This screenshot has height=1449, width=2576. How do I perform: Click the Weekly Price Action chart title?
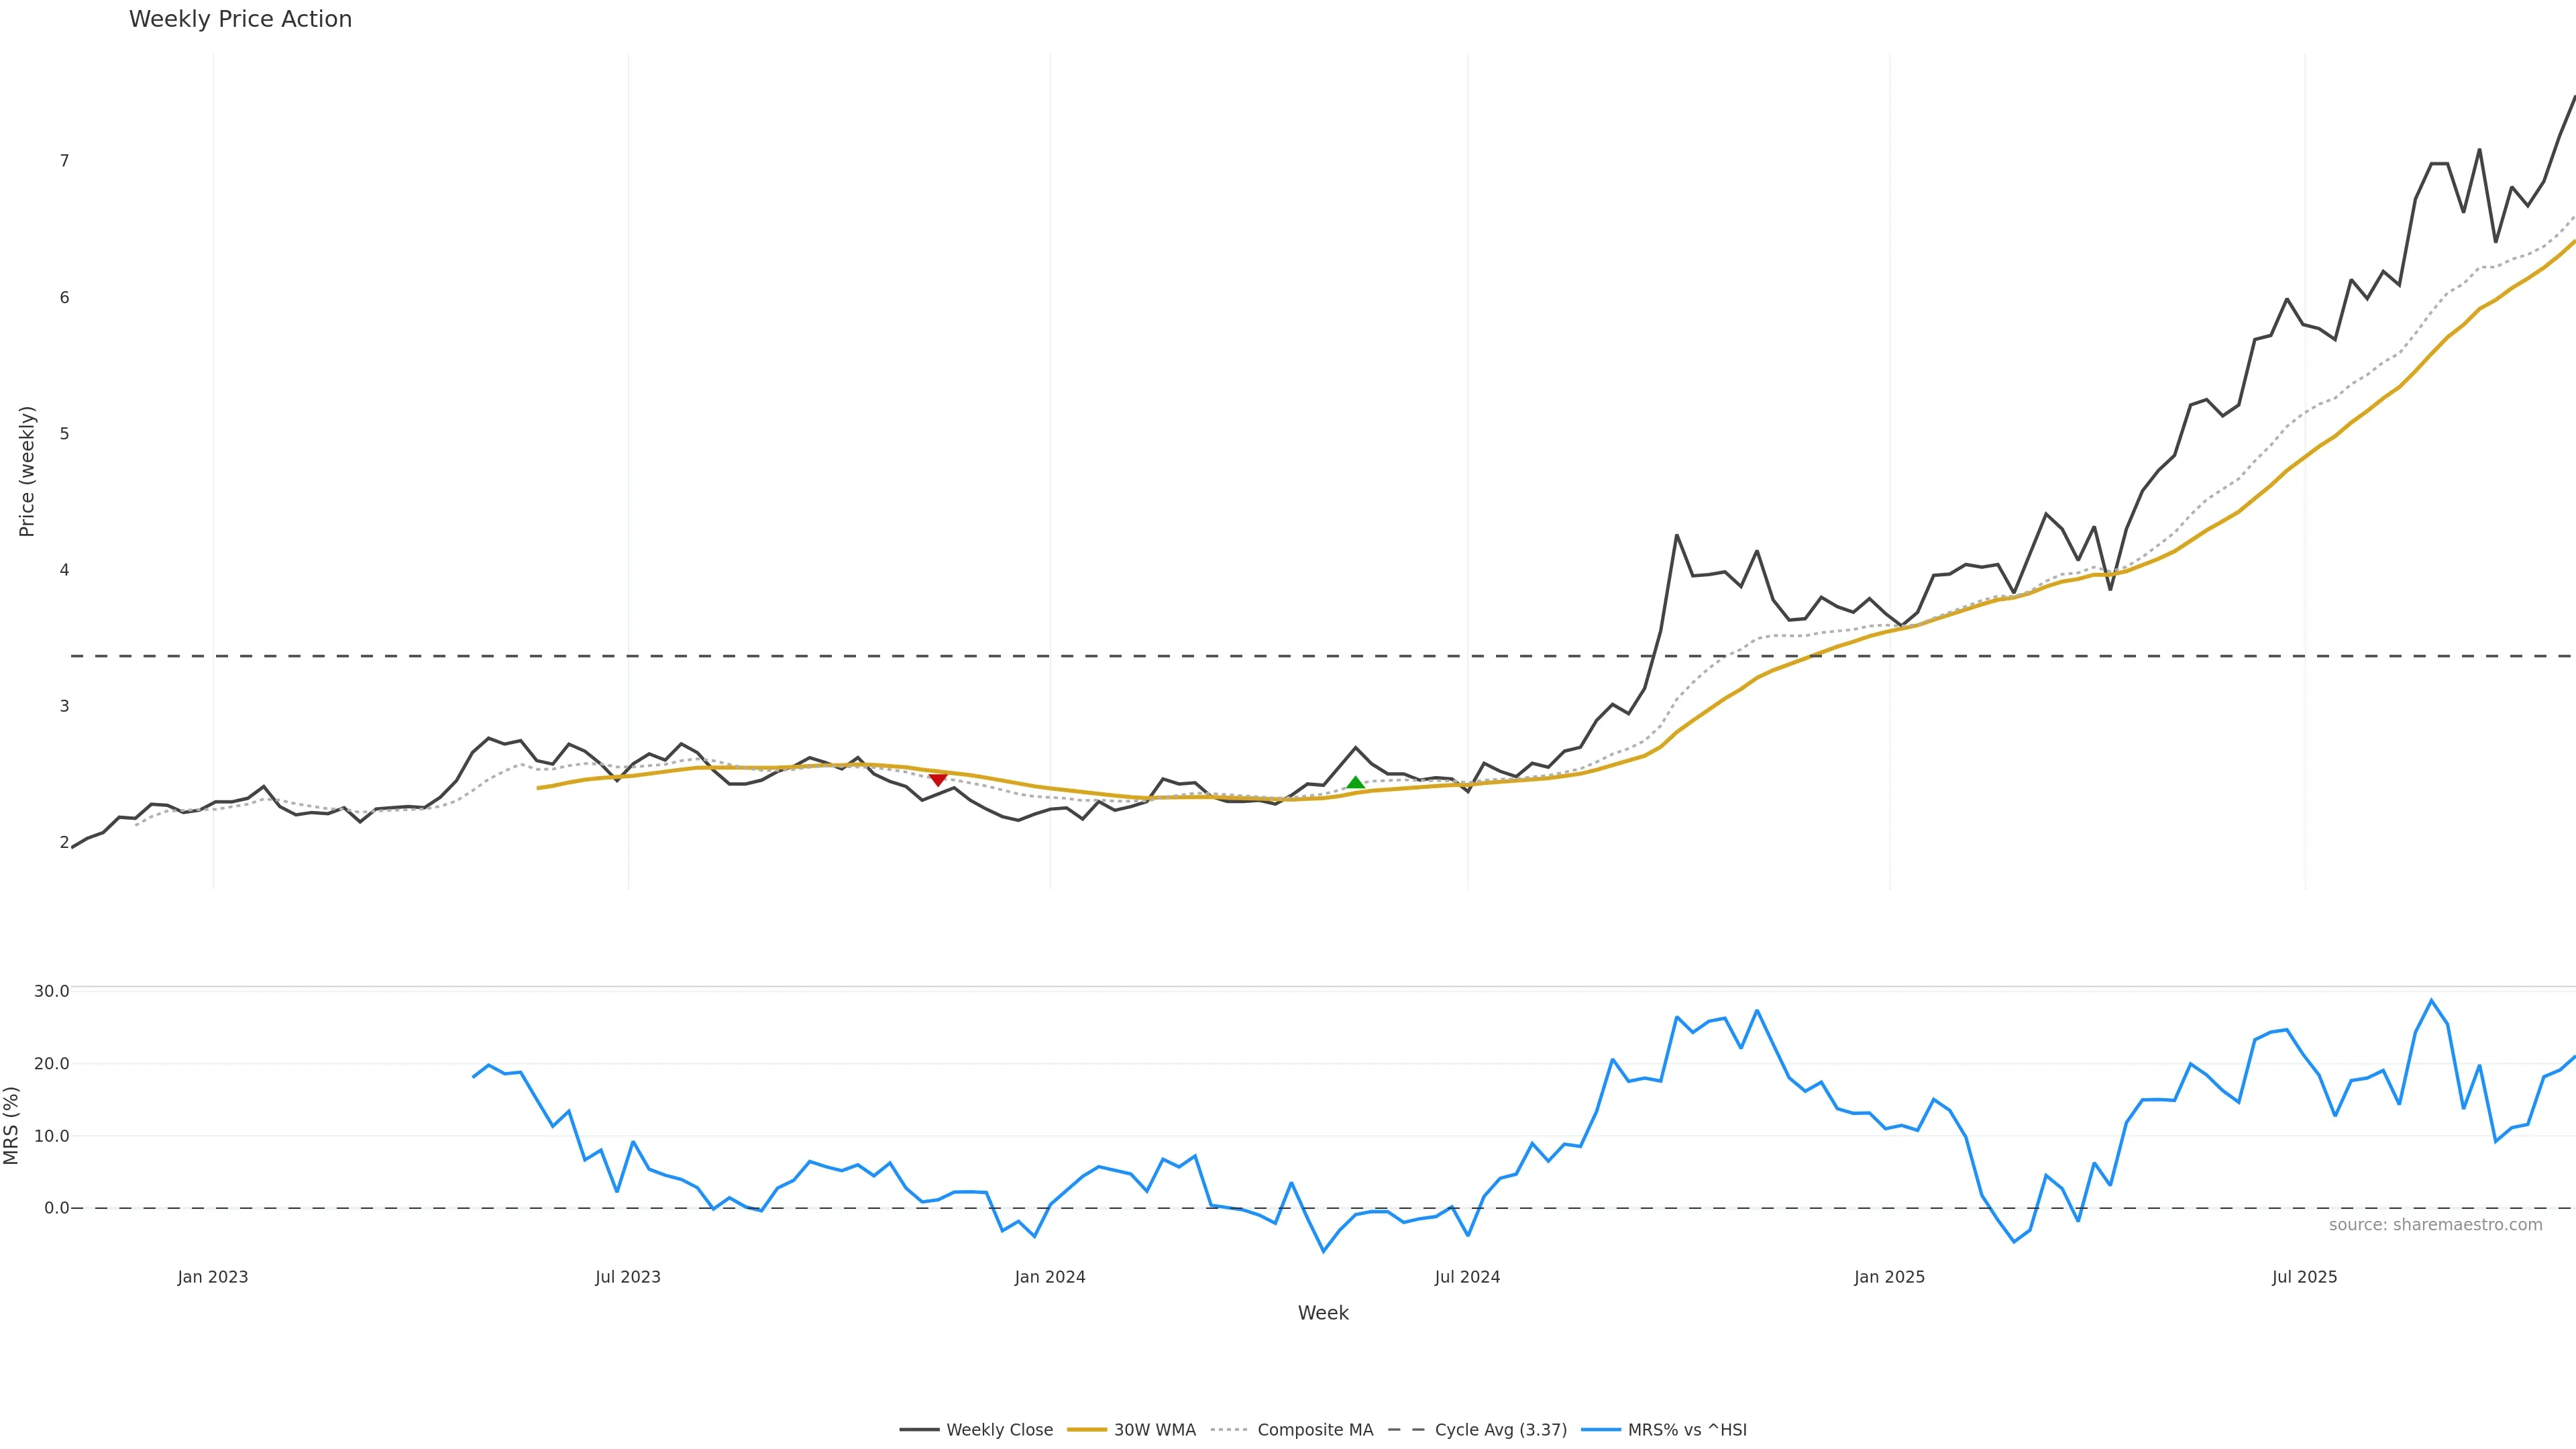coord(240,19)
